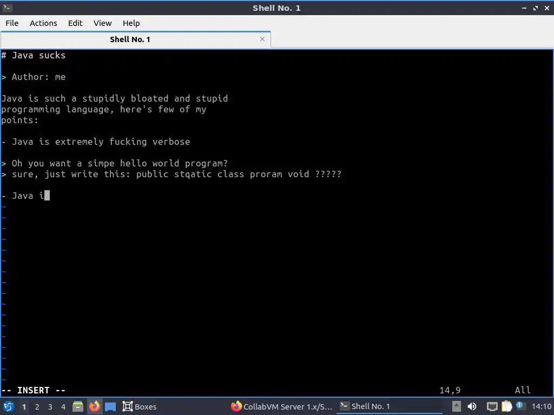The height and width of the screenshot is (415, 554).
Task: Close the Shell No. 1 window
Action: pyautogui.click(x=547, y=8)
